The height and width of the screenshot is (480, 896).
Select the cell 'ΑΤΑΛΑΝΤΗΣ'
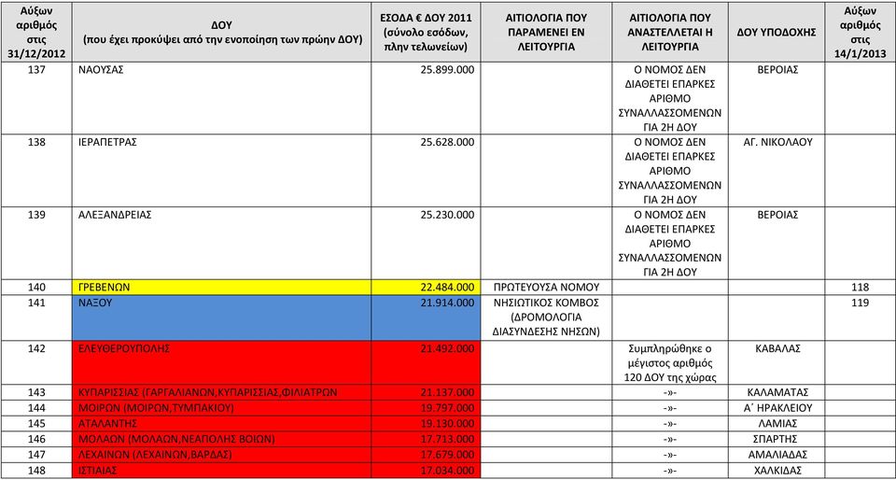point(222,423)
